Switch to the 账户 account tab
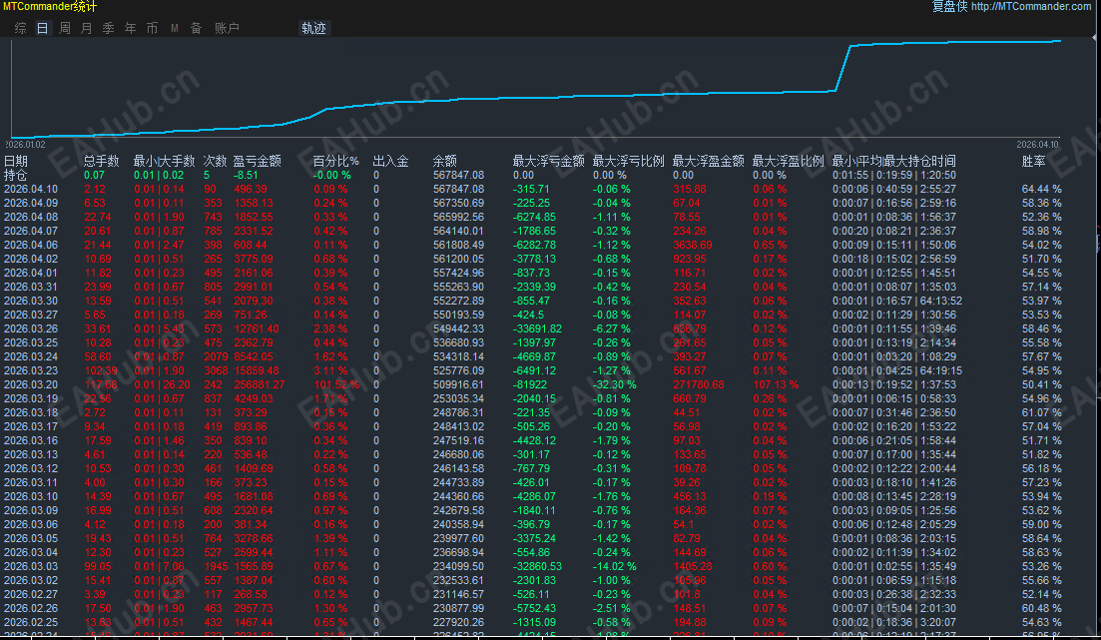Viewport: 1101px width, 640px height. 228,28
